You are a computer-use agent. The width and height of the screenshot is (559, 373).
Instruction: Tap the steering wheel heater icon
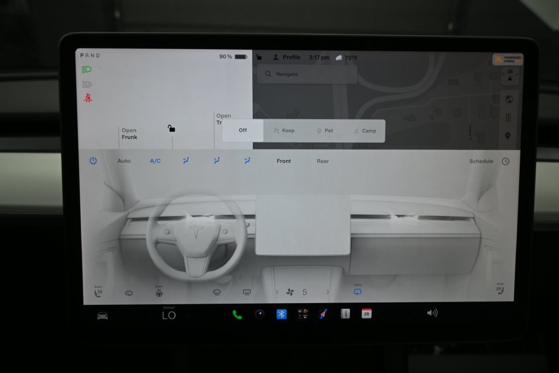(x=159, y=293)
